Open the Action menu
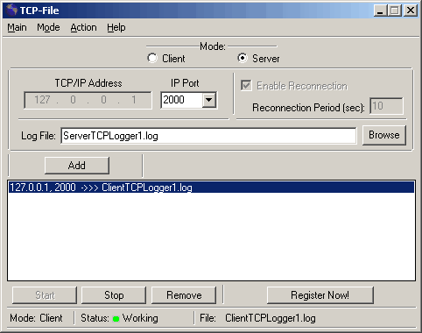 [83, 27]
